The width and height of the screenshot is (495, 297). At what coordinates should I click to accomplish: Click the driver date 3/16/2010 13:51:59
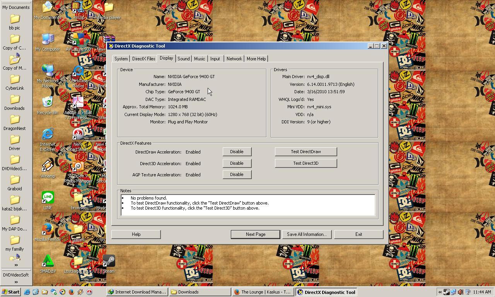(x=326, y=92)
